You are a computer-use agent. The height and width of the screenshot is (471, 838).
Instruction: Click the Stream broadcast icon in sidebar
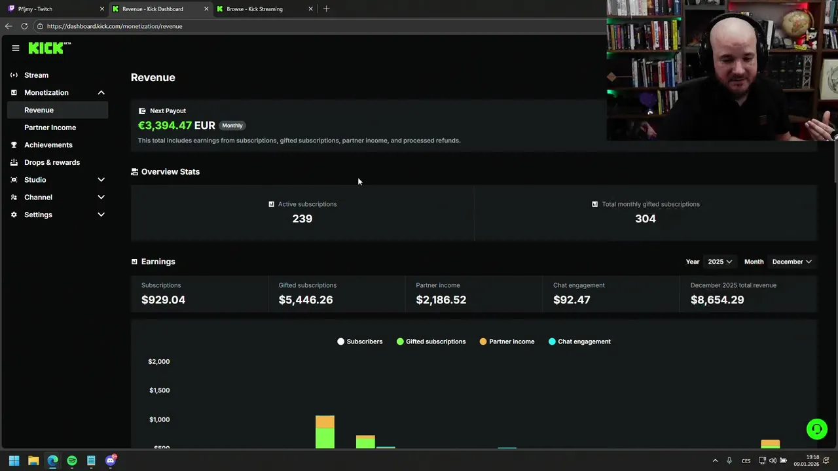(x=14, y=75)
